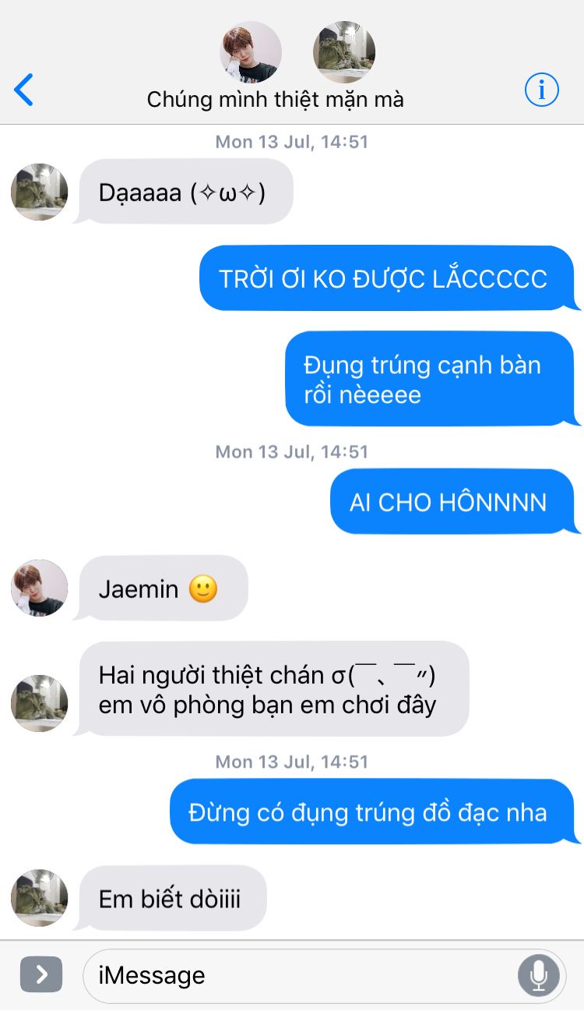Open group name "Chúng mình thiệt mặn mà"

(x=276, y=100)
